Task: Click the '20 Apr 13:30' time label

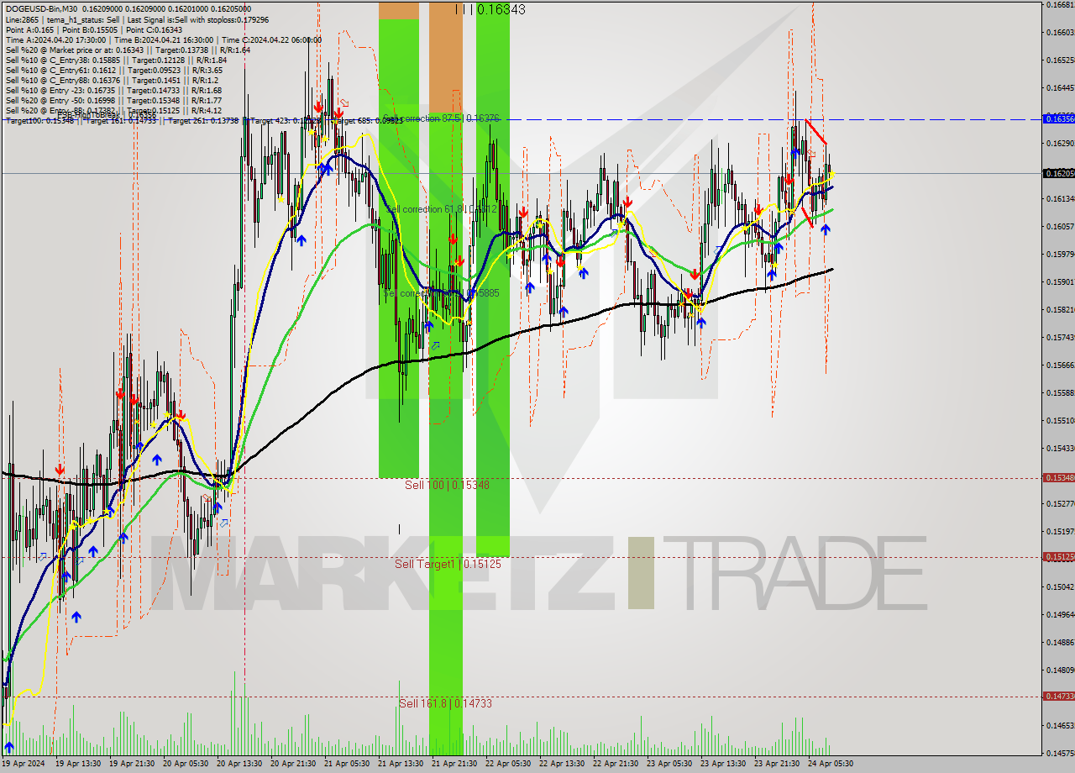Action: 239,764
